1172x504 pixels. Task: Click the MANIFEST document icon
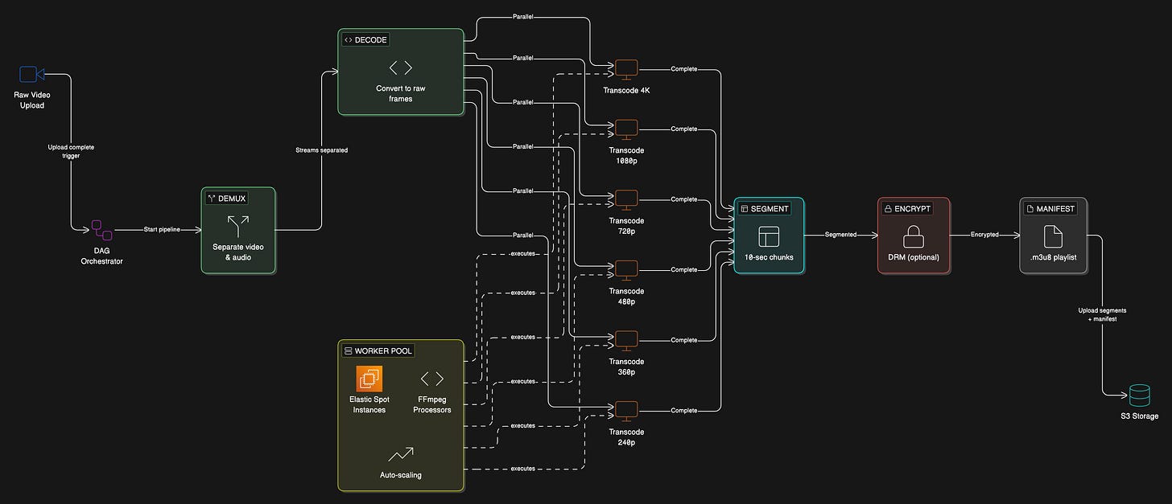tap(1053, 236)
